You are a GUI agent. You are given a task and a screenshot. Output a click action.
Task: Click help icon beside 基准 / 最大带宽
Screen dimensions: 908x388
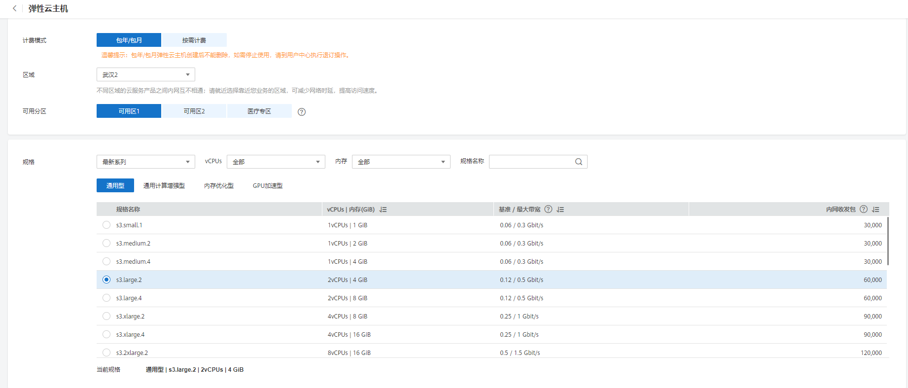[x=548, y=210]
